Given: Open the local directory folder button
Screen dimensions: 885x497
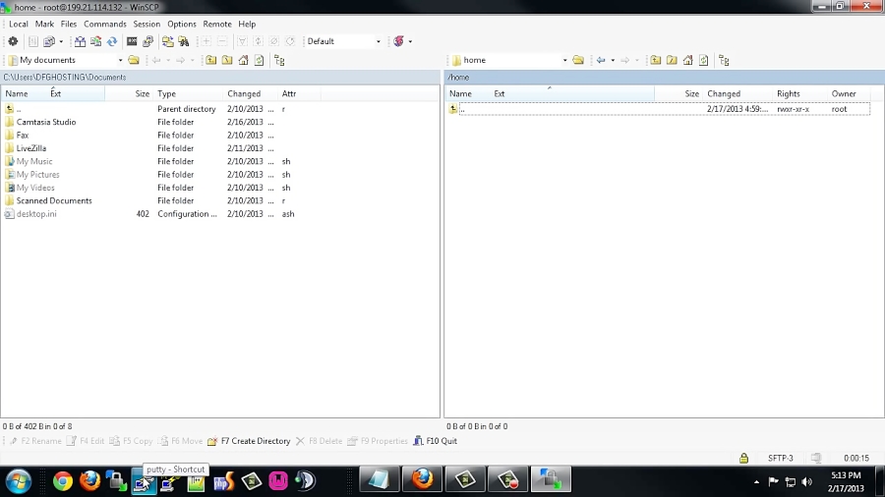Looking at the screenshot, I should coord(134,60).
